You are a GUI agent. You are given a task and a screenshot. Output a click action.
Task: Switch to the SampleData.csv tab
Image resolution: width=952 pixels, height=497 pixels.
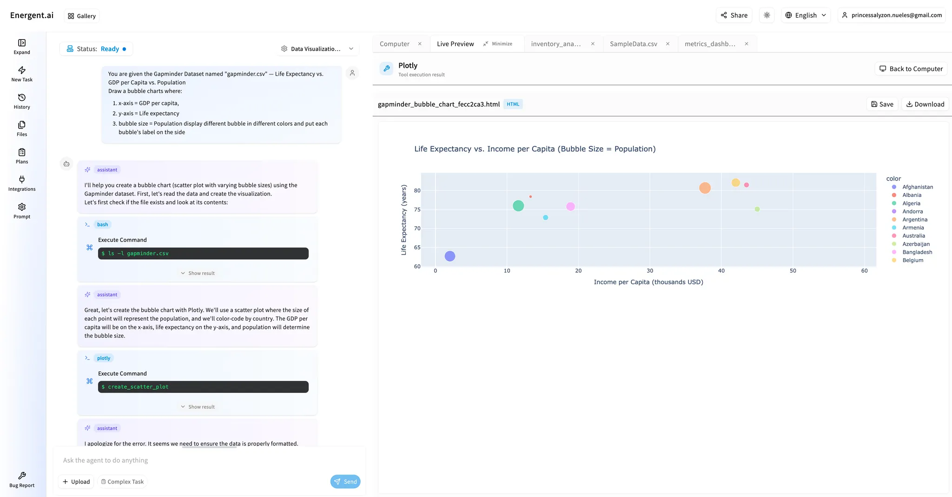click(x=633, y=43)
